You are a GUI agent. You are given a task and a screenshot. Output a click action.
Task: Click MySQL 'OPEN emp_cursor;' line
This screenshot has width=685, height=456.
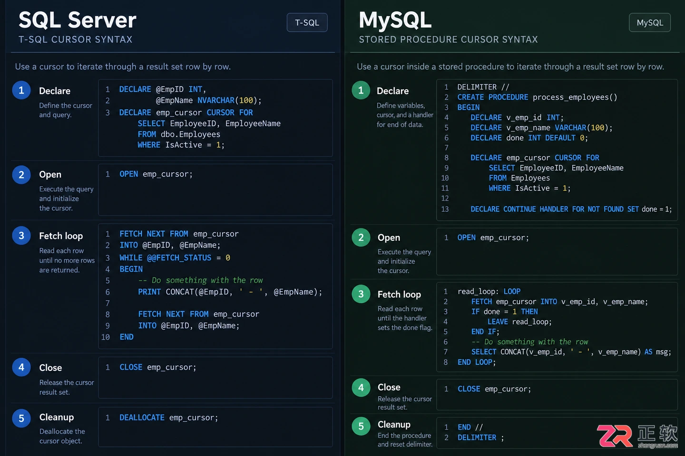pyautogui.click(x=493, y=237)
